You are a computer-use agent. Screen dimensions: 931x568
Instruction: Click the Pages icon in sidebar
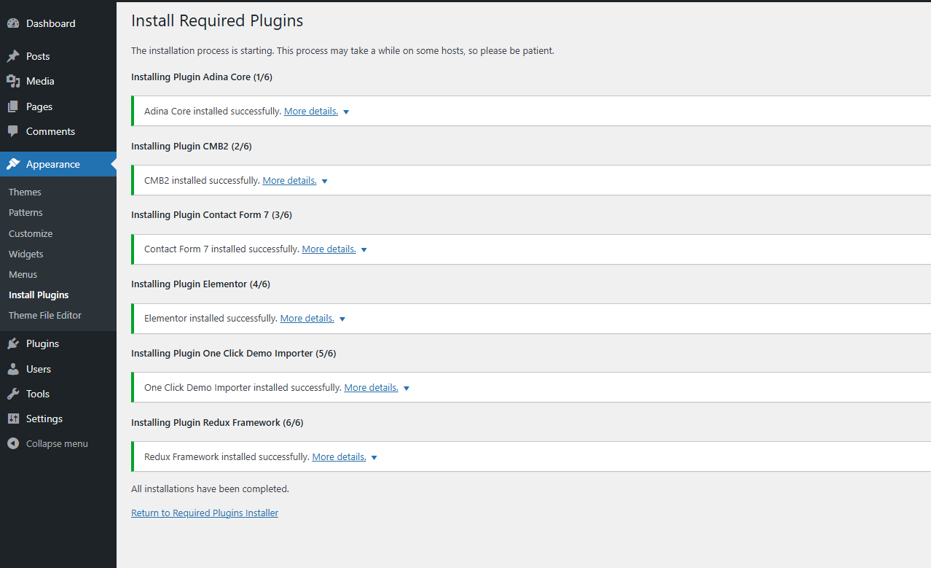pos(13,106)
